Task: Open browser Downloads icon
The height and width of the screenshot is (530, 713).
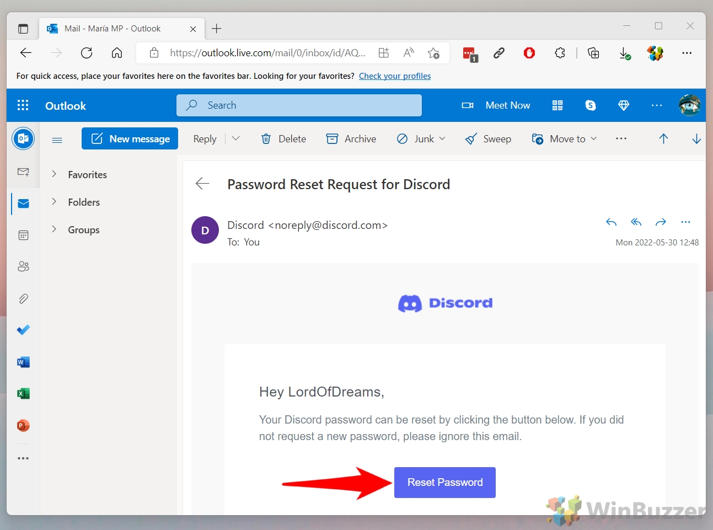Action: [625, 53]
